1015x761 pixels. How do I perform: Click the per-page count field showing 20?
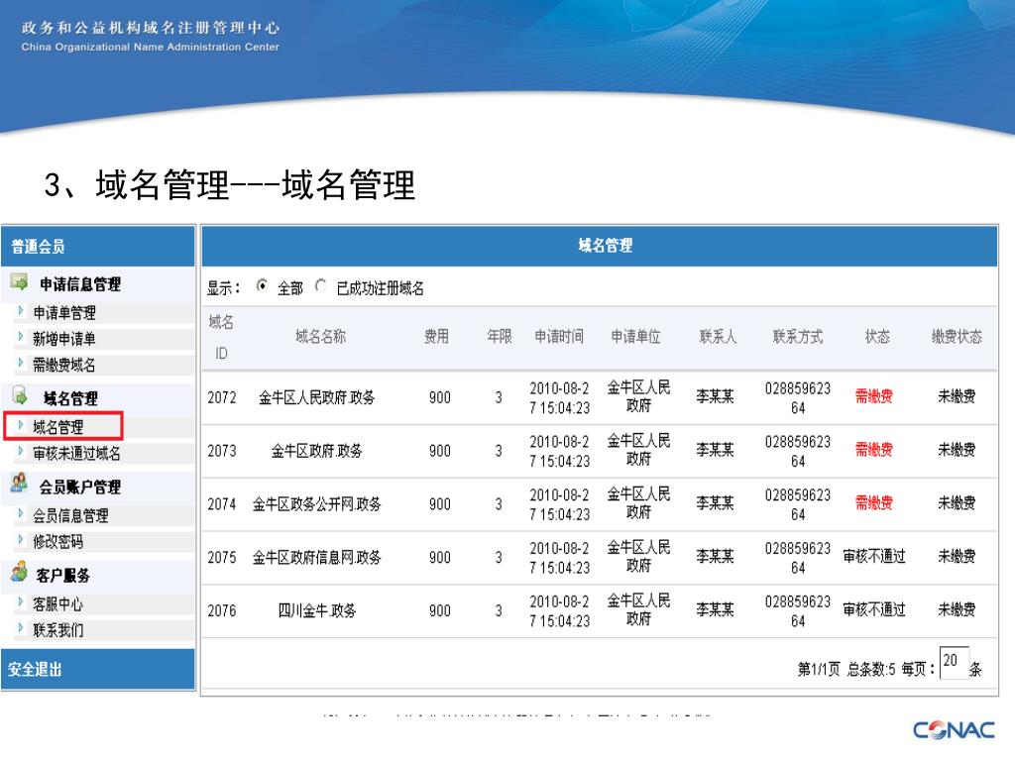coord(954,663)
